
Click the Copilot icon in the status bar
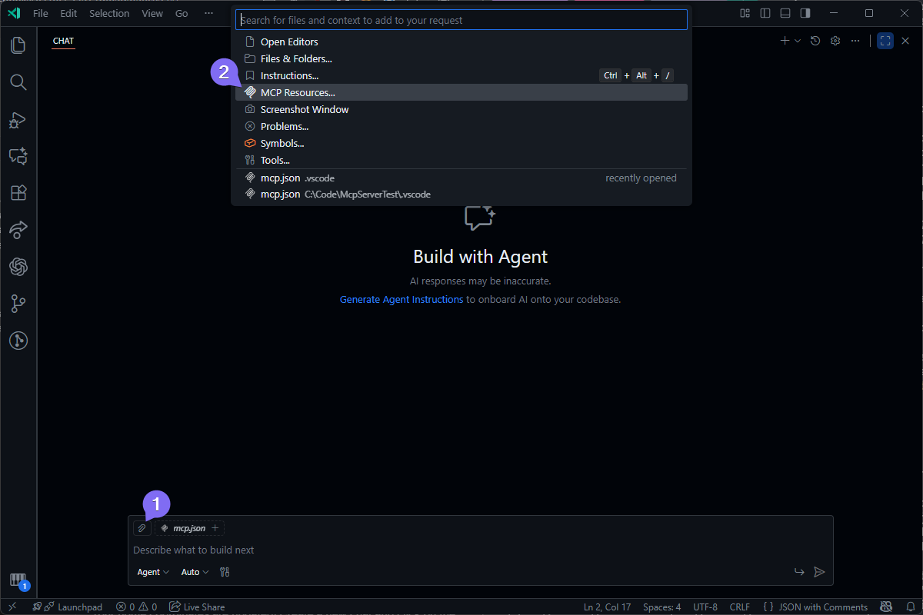click(886, 607)
